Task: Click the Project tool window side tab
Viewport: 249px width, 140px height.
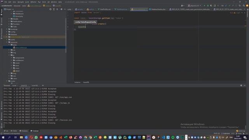Action: click(2, 12)
